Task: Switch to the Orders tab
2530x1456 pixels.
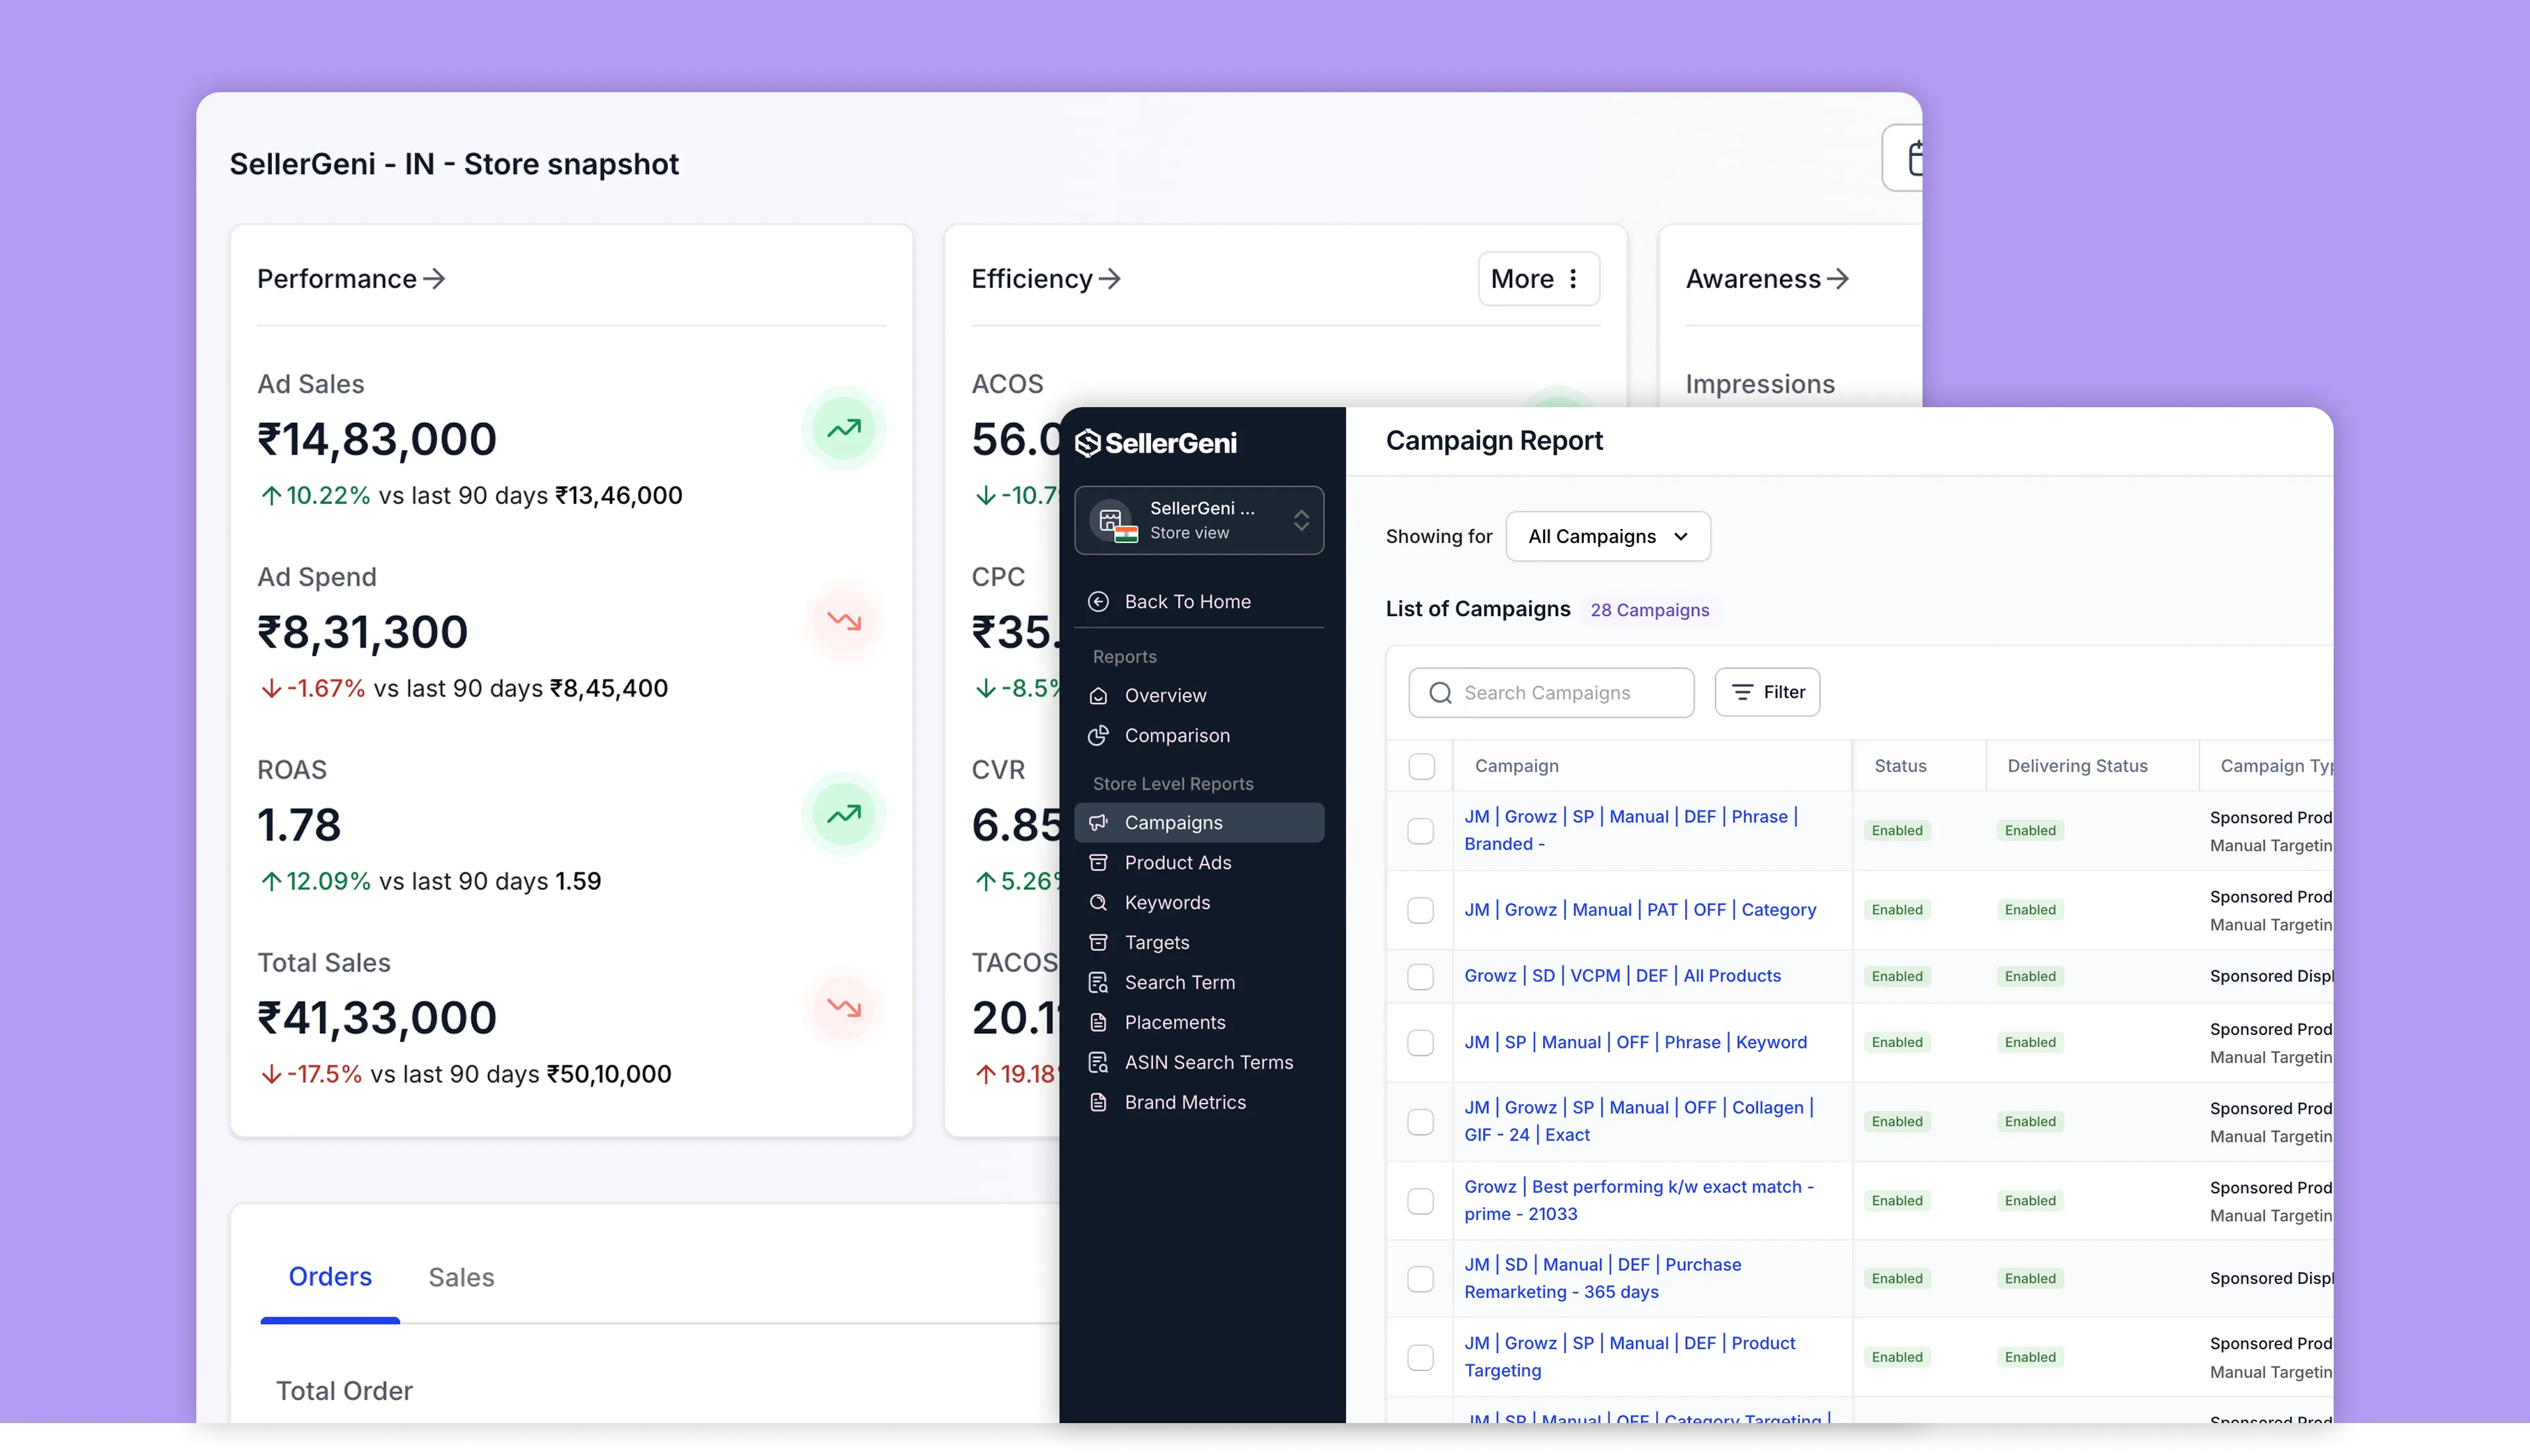Action: click(330, 1278)
